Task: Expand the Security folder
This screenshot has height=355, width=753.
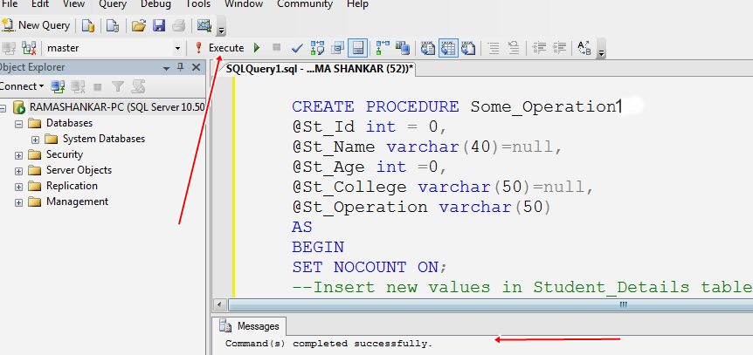Action: (18, 155)
